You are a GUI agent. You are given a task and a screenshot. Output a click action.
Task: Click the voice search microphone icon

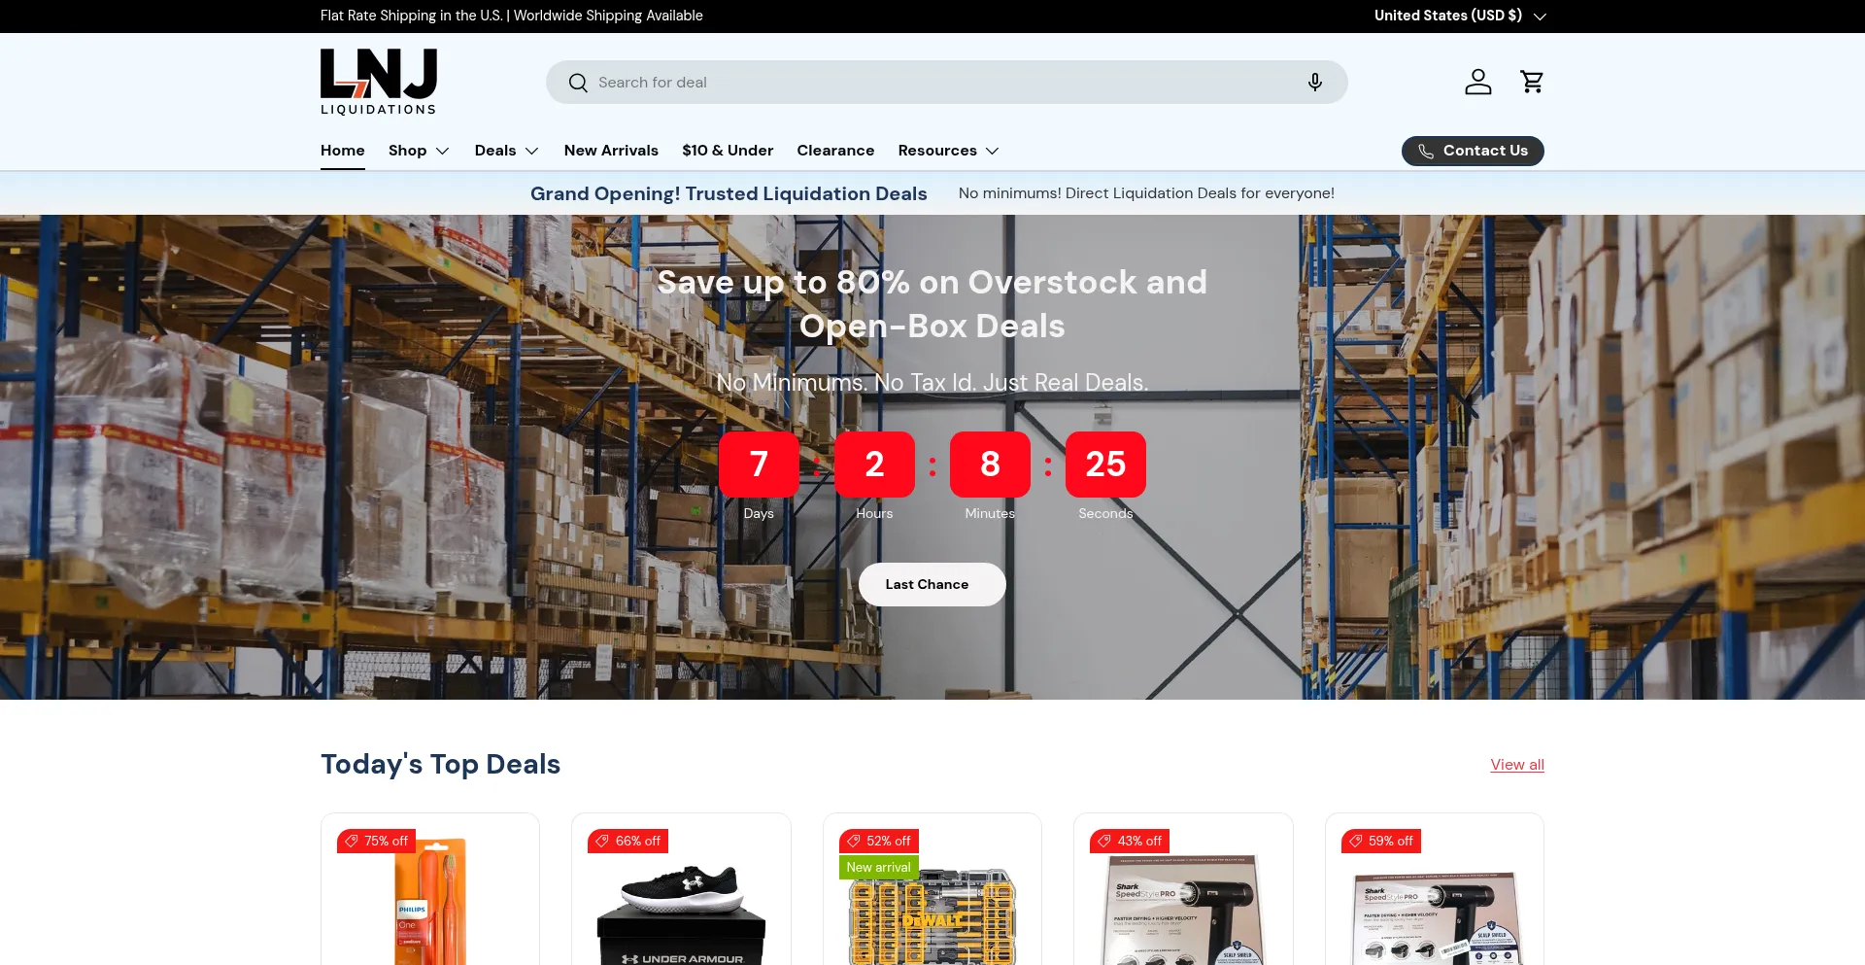(x=1314, y=83)
